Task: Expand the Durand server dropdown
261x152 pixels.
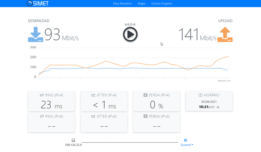Action: 187,145
